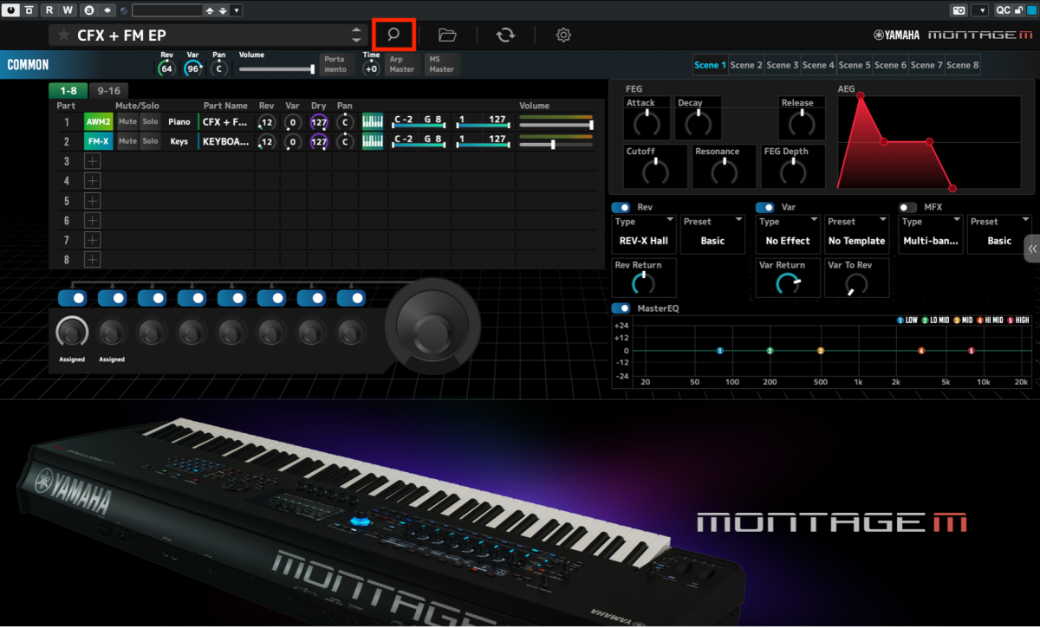Click the plugin bypass power icon
This screenshot has height=628, width=1040.
tap(10, 10)
